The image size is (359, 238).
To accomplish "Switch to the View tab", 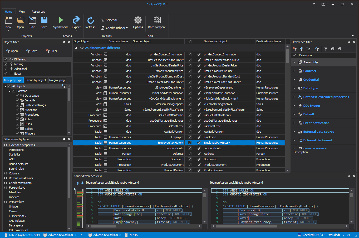I will tap(22, 12).
